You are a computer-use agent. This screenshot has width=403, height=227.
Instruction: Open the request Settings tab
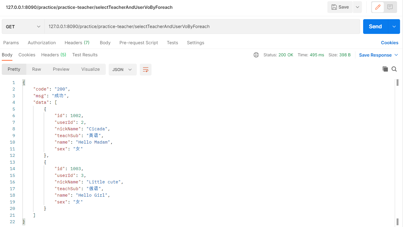point(195,43)
